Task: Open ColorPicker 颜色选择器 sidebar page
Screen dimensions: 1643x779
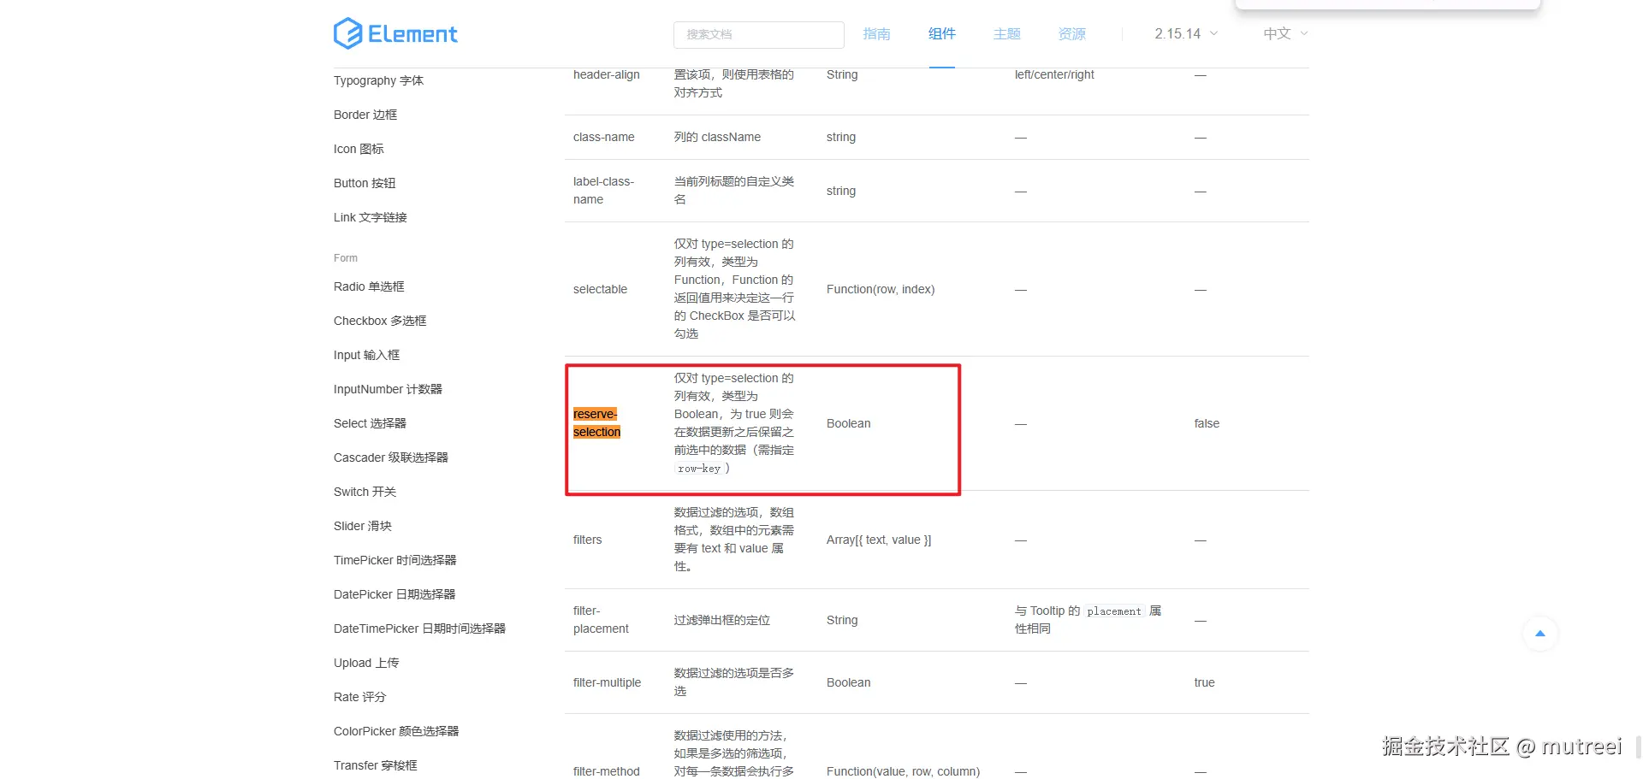Action: [396, 731]
